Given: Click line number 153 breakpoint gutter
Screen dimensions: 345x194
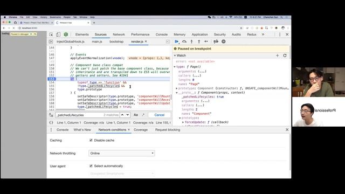Looking at the screenshot, I should click(52, 79).
